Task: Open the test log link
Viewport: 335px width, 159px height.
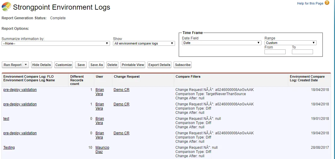Action: pos(6,118)
